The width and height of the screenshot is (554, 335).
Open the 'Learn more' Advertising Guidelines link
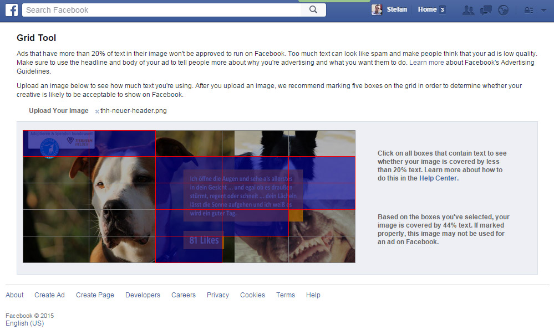point(426,63)
